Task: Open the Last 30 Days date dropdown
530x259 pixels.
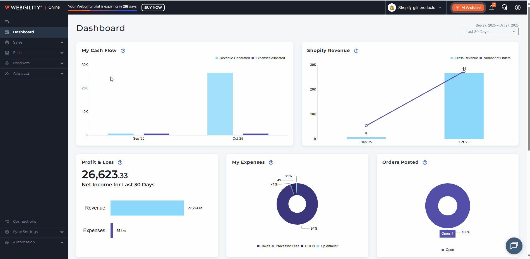Action: (x=490, y=32)
